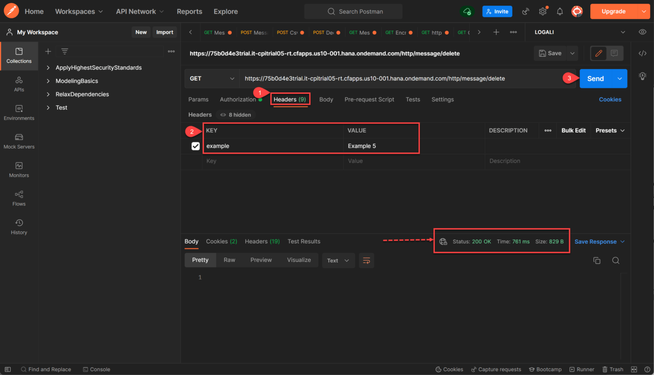Click the Search Postman field
The image size is (654, 375).
tap(353, 11)
